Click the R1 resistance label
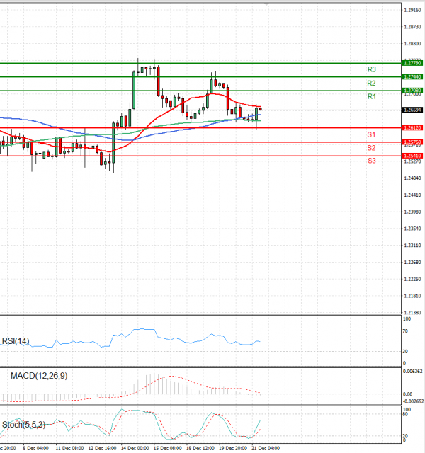Screen dimensions: 425x453 point(371,96)
